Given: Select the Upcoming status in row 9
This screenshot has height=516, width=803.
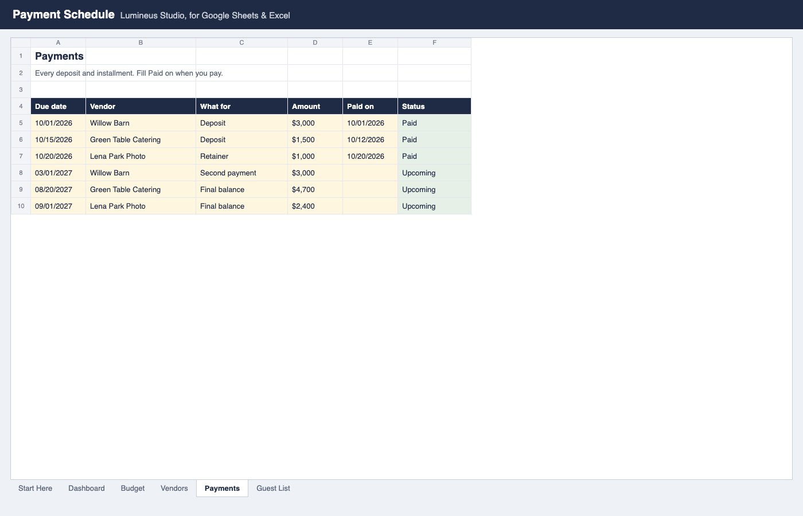Looking at the screenshot, I should point(434,190).
